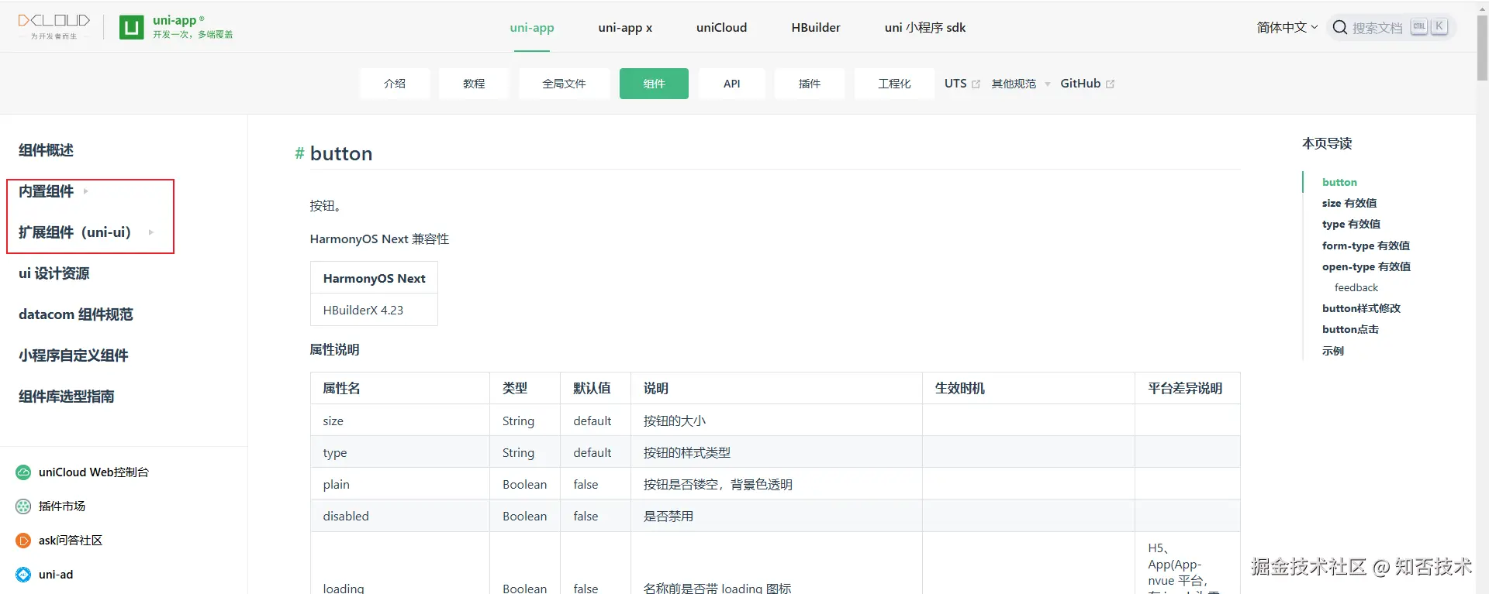1489x594 pixels.
Task: Select the 插件 navigation button
Action: 810,84
